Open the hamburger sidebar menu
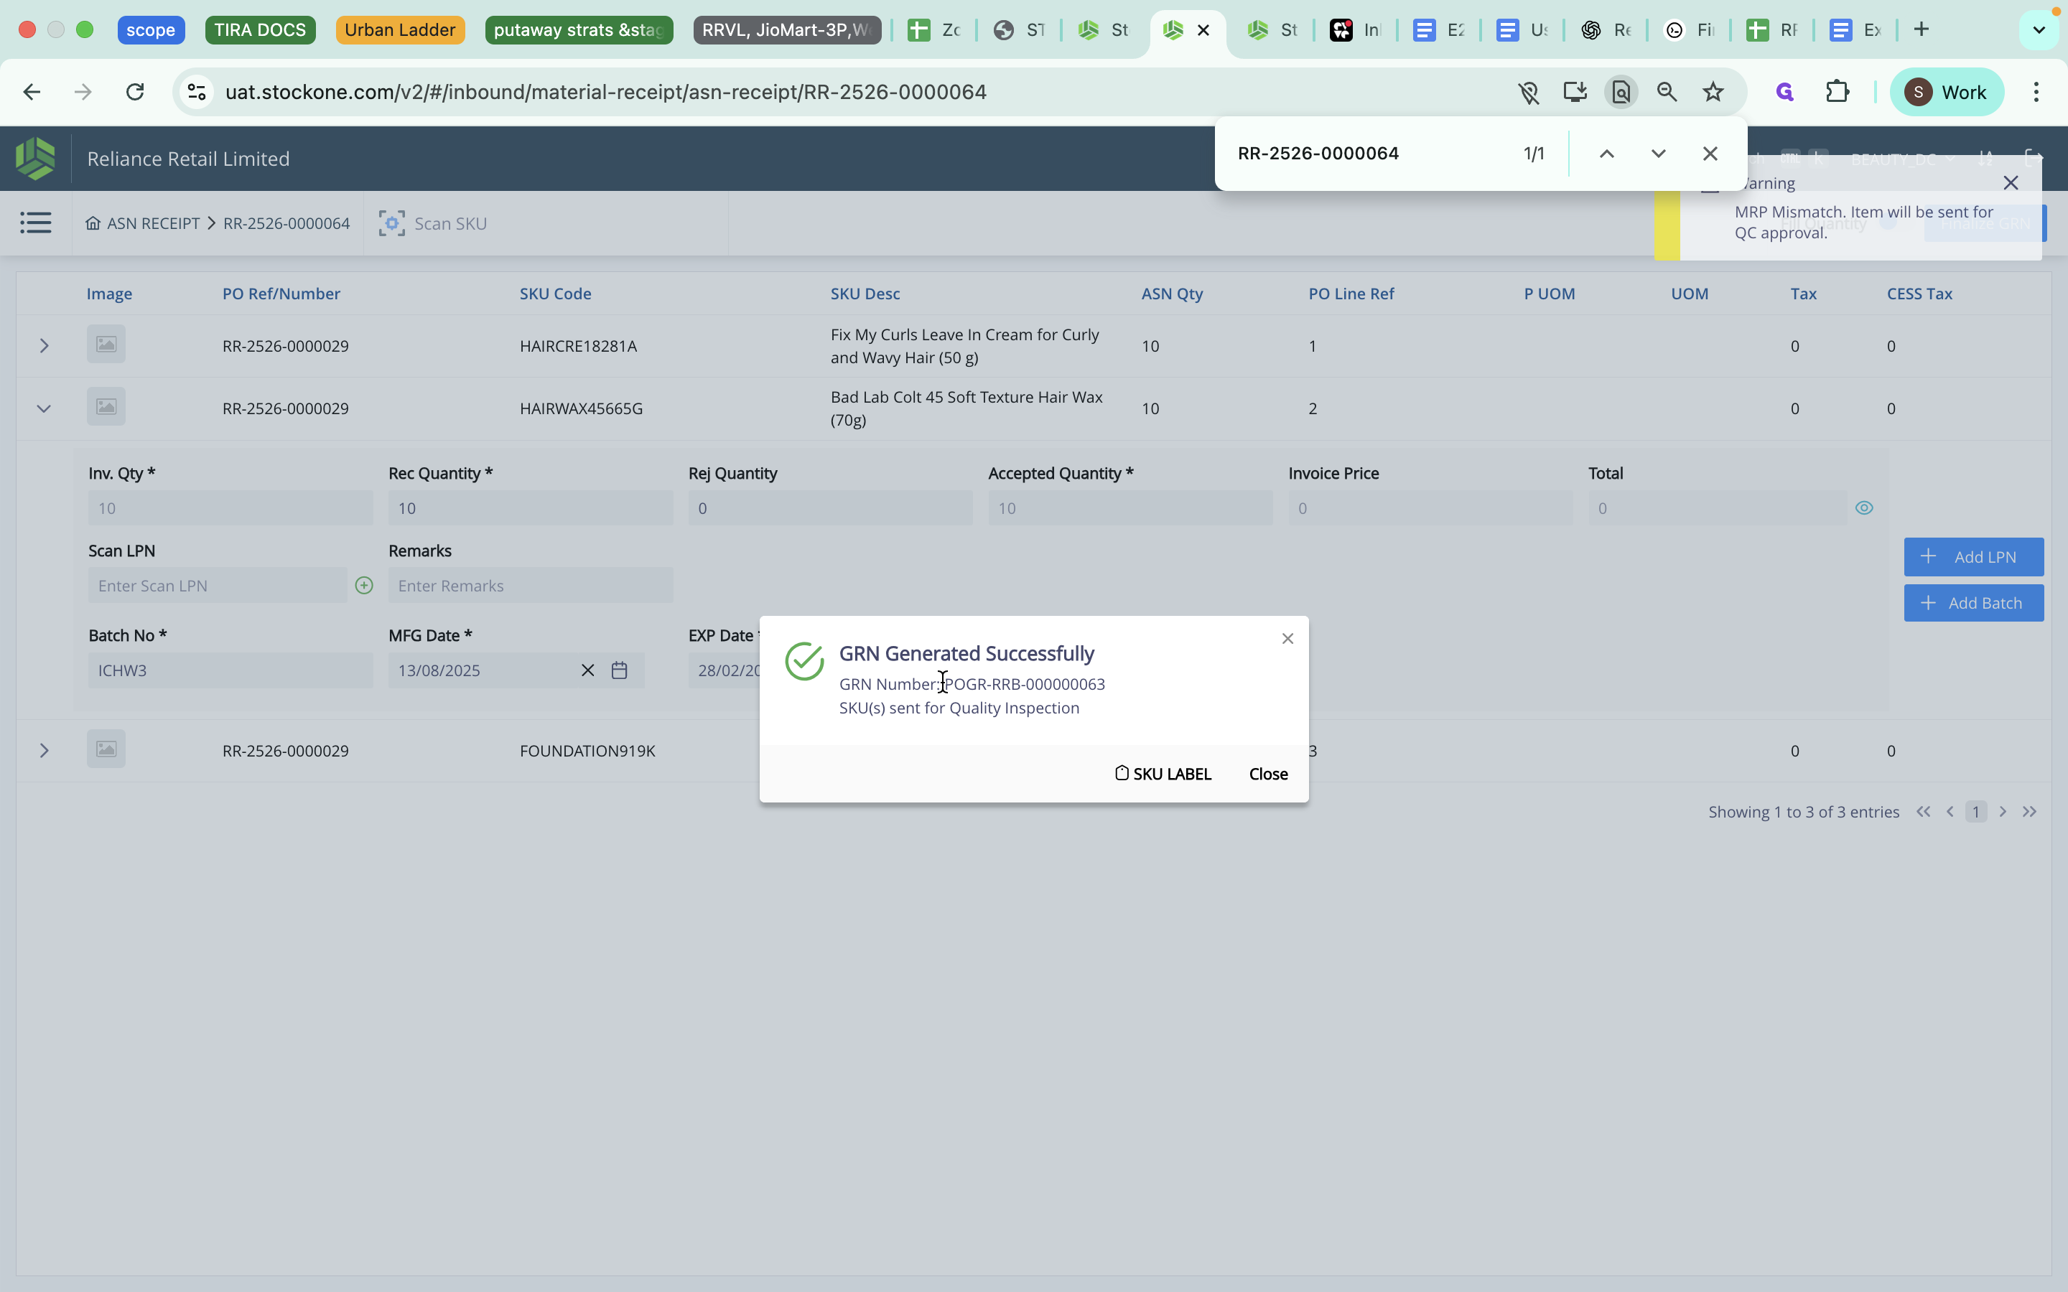The height and width of the screenshot is (1292, 2068). pos(35,223)
